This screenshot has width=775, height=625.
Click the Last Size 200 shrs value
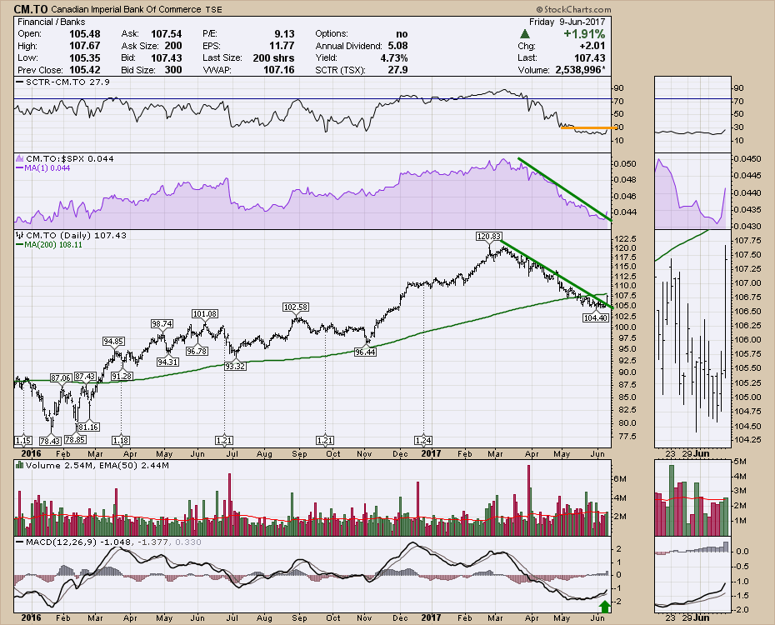pyautogui.click(x=273, y=57)
